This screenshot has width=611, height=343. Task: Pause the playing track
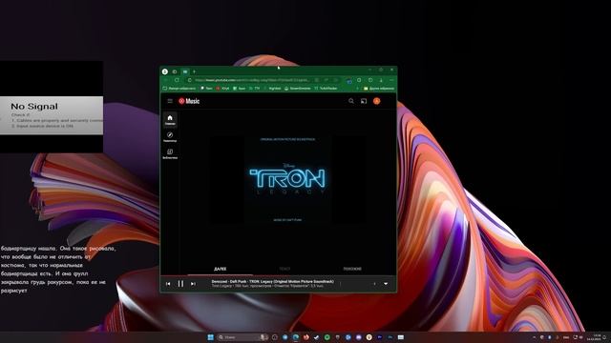(180, 284)
